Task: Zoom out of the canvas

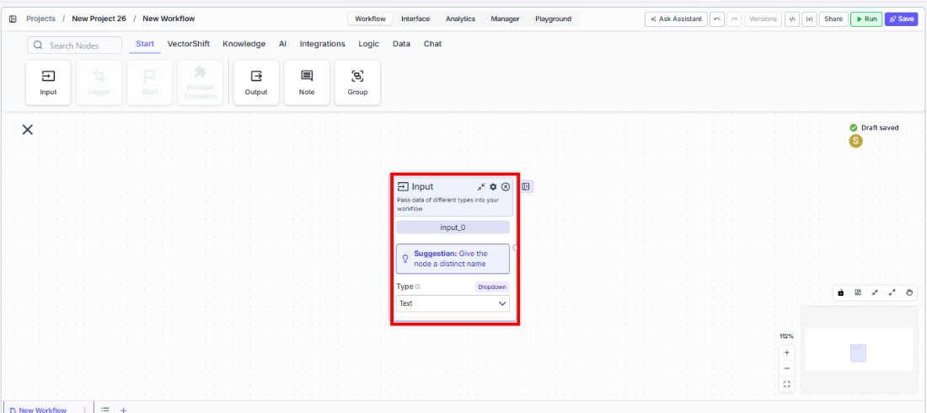Action: [786, 368]
